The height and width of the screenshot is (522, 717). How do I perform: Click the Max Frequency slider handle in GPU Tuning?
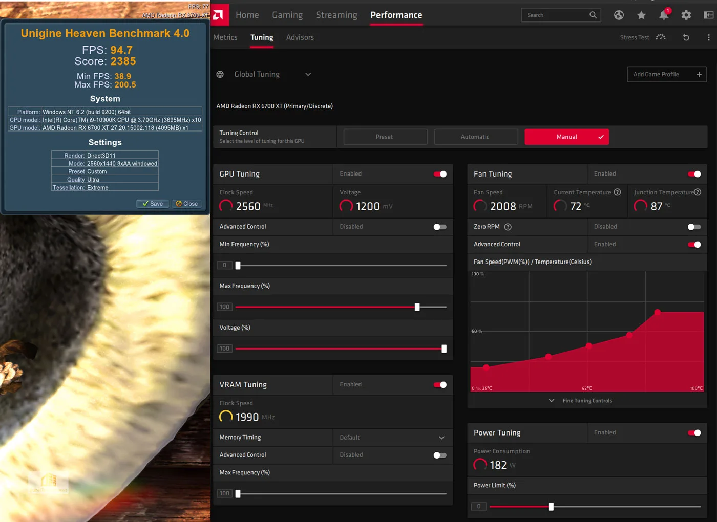pos(417,307)
